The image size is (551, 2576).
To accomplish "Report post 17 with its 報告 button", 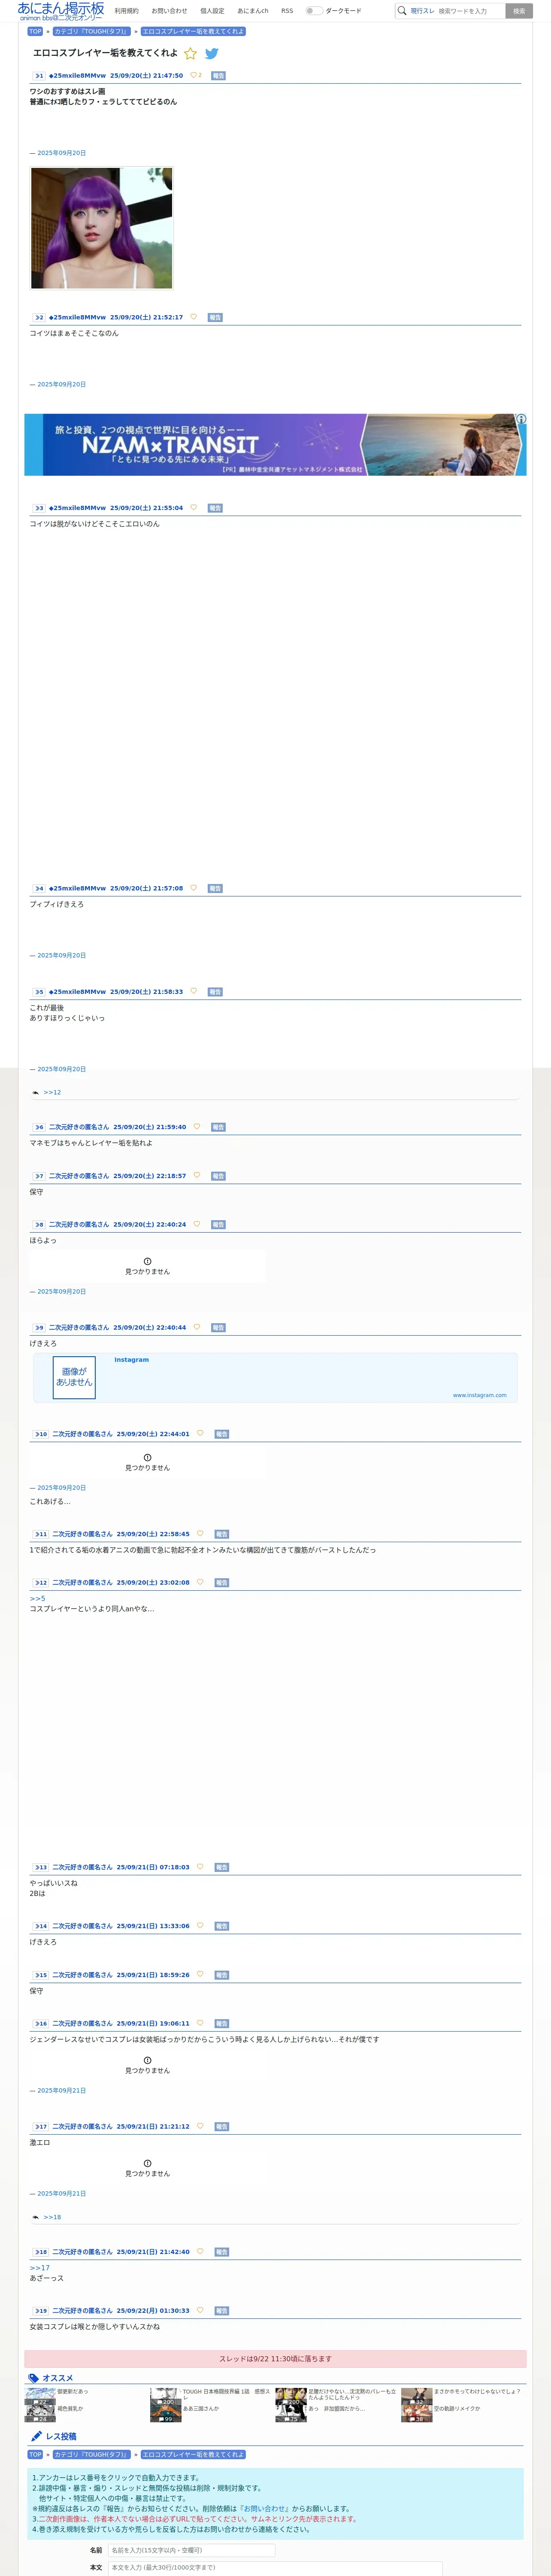I will [x=221, y=2126].
